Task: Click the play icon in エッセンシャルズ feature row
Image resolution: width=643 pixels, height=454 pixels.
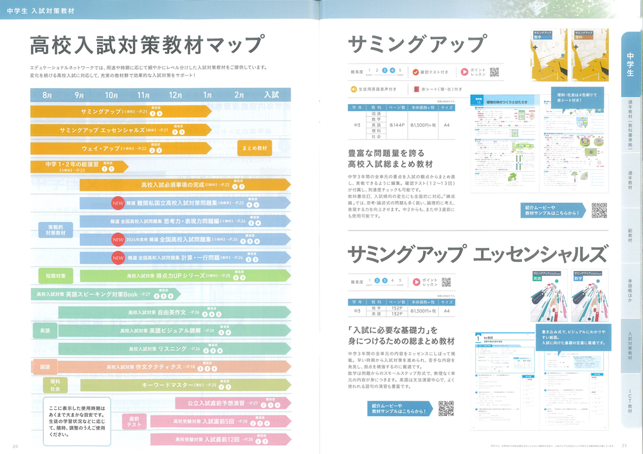Action: click(x=416, y=282)
